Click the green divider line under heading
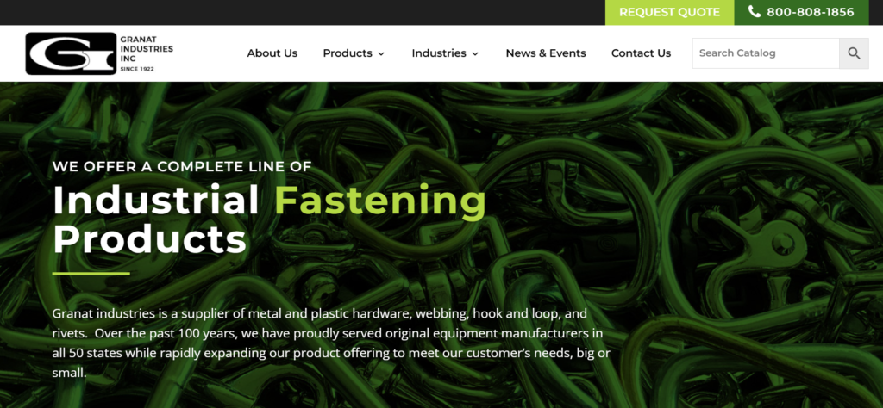The height and width of the screenshot is (408, 883). 91,274
